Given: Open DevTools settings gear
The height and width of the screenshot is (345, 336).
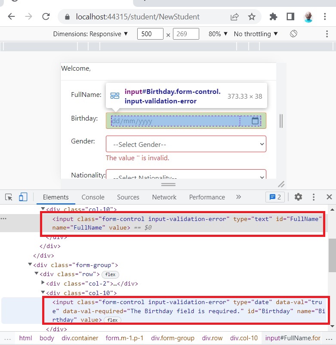Looking at the screenshot, I should 298,197.
